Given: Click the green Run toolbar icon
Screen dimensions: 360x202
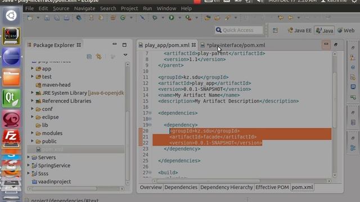Looking at the screenshot, I should [x=172, y=18].
